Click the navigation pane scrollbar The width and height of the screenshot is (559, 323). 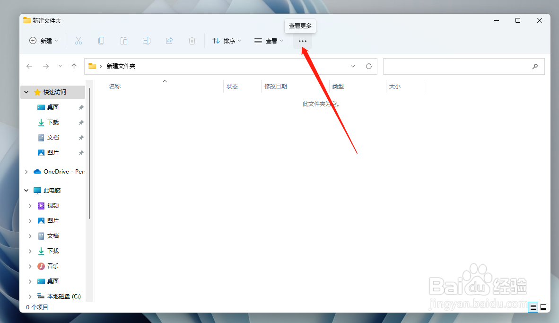coord(89,153)
